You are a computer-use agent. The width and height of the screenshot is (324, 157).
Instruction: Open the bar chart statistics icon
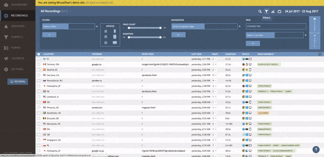pyautogui.click(x=273, y=11)
